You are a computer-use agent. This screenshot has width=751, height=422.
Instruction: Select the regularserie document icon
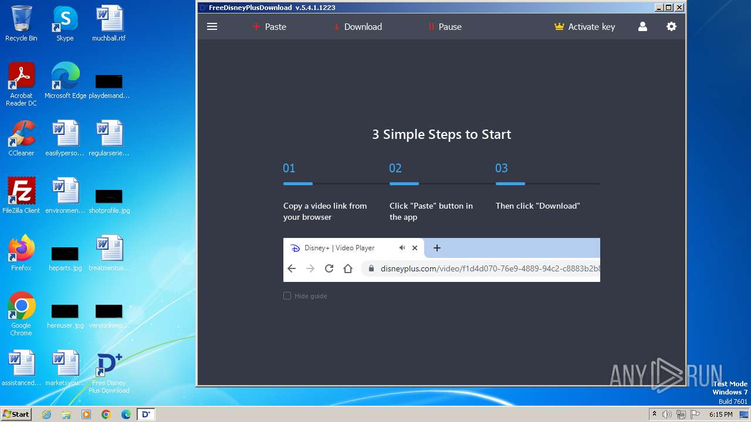[109, 138]
